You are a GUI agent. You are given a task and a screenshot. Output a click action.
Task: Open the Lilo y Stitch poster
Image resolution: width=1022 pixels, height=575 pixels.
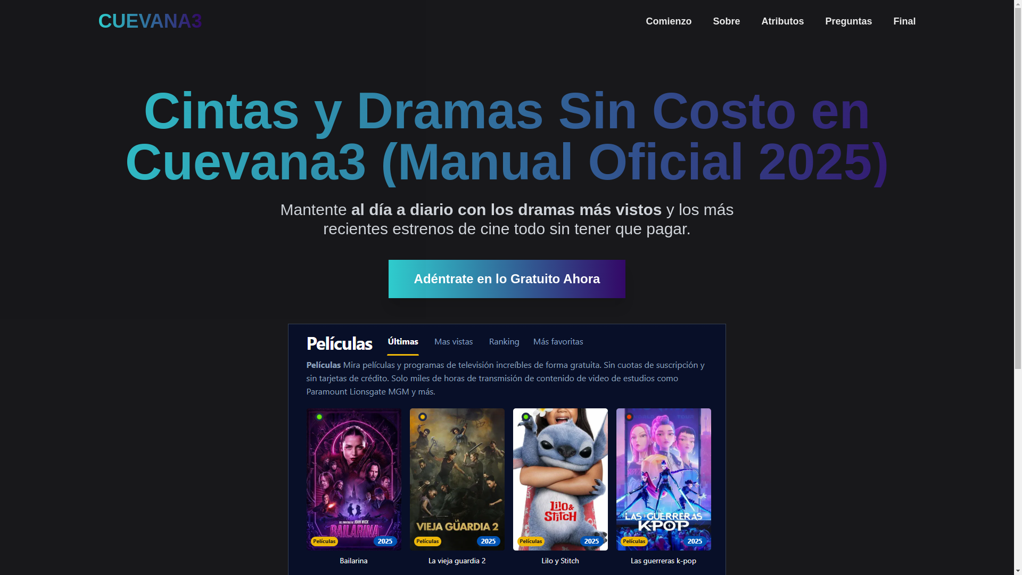pyautogui.click(x=561, y=479)
